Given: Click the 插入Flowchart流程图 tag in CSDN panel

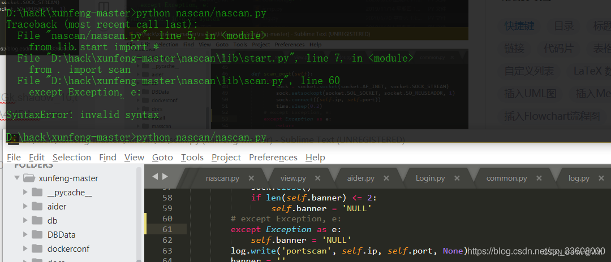Looking at the screenshot, I should click(552, 116).
